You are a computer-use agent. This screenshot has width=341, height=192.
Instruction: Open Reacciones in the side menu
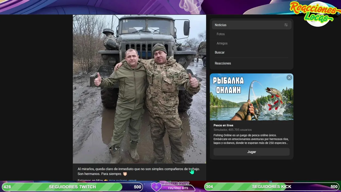[x=223, y=63]
